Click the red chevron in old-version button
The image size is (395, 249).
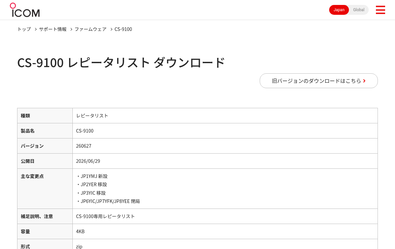tap(364, 81)
